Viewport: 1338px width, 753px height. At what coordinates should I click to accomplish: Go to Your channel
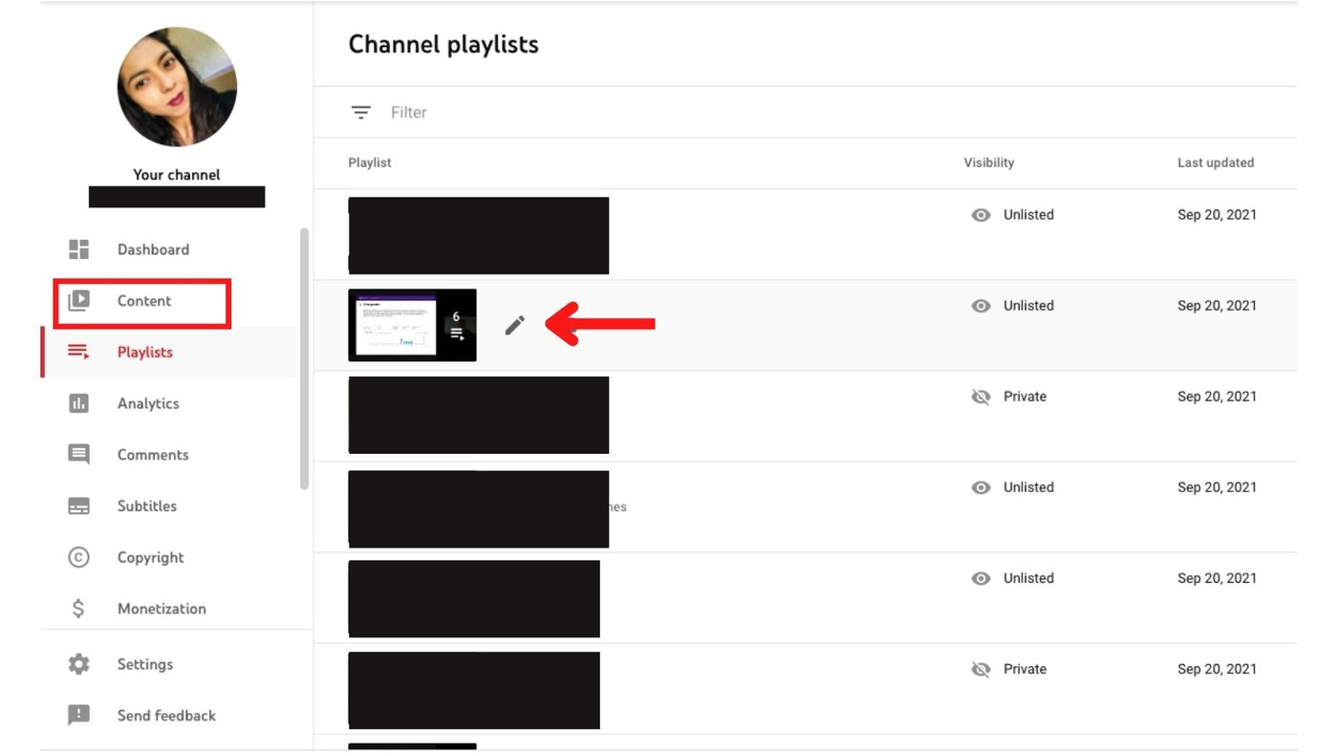(x=176, y=174)
